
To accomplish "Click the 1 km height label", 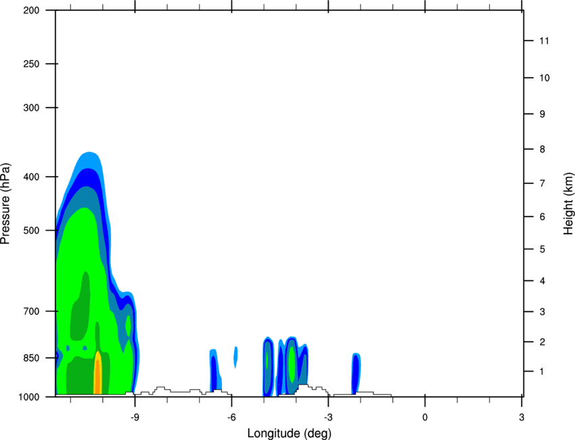I will (x=542, y=372).
